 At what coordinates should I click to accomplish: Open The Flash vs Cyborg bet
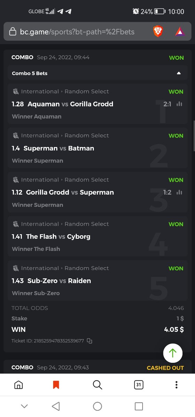pos(97,236)
